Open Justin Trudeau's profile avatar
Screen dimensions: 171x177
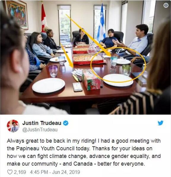pyautogui.click(x=13, y=126)
